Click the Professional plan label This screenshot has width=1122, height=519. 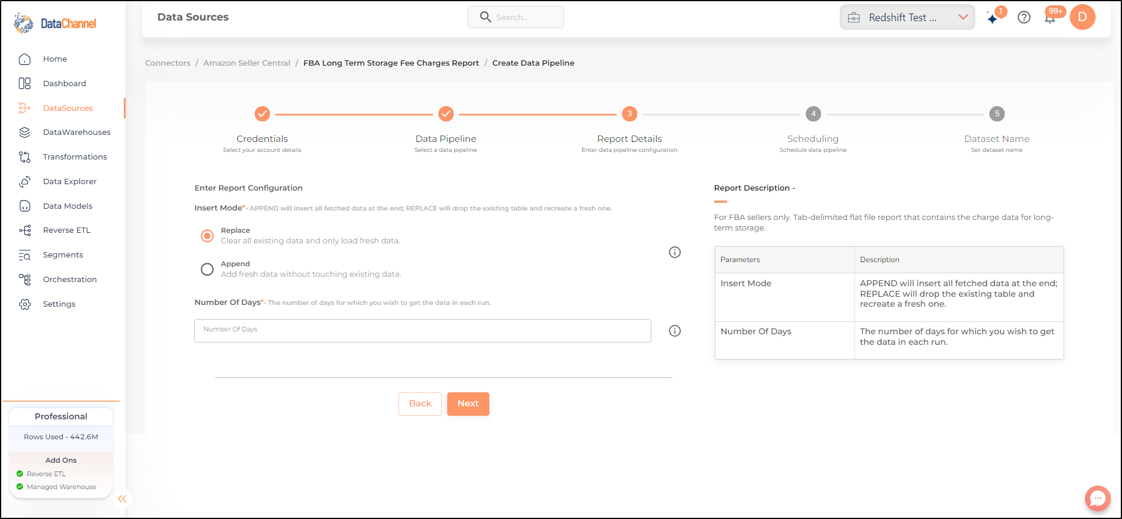point(61,416)
